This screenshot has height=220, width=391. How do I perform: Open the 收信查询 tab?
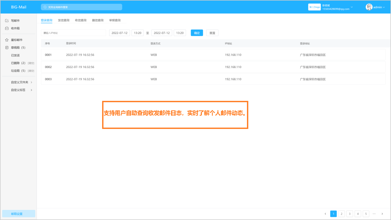(81, 20)
